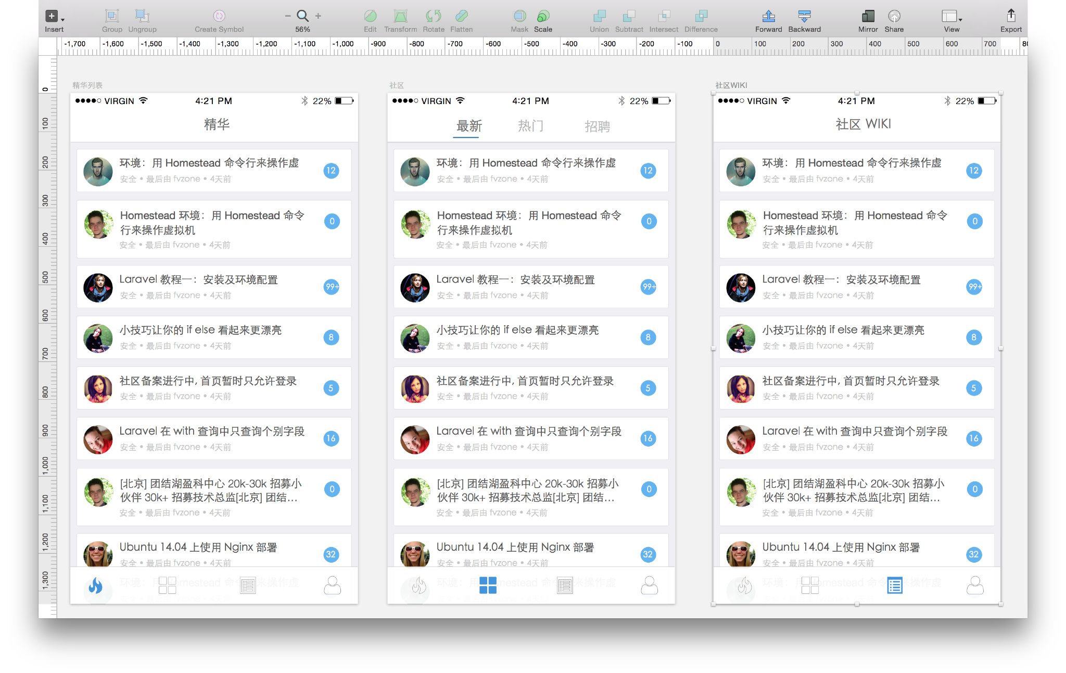Open the Mirror preview tool
The height and width of the screenshot is (673, 1066).
click(868, 16)
